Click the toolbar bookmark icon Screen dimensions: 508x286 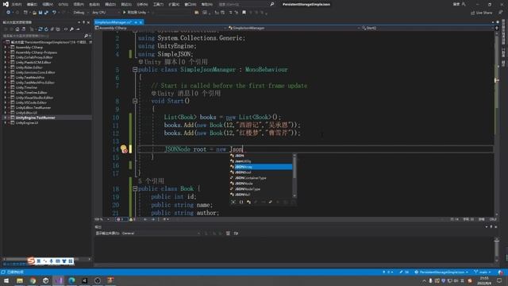pyautogui.click(x=244, y=13)
